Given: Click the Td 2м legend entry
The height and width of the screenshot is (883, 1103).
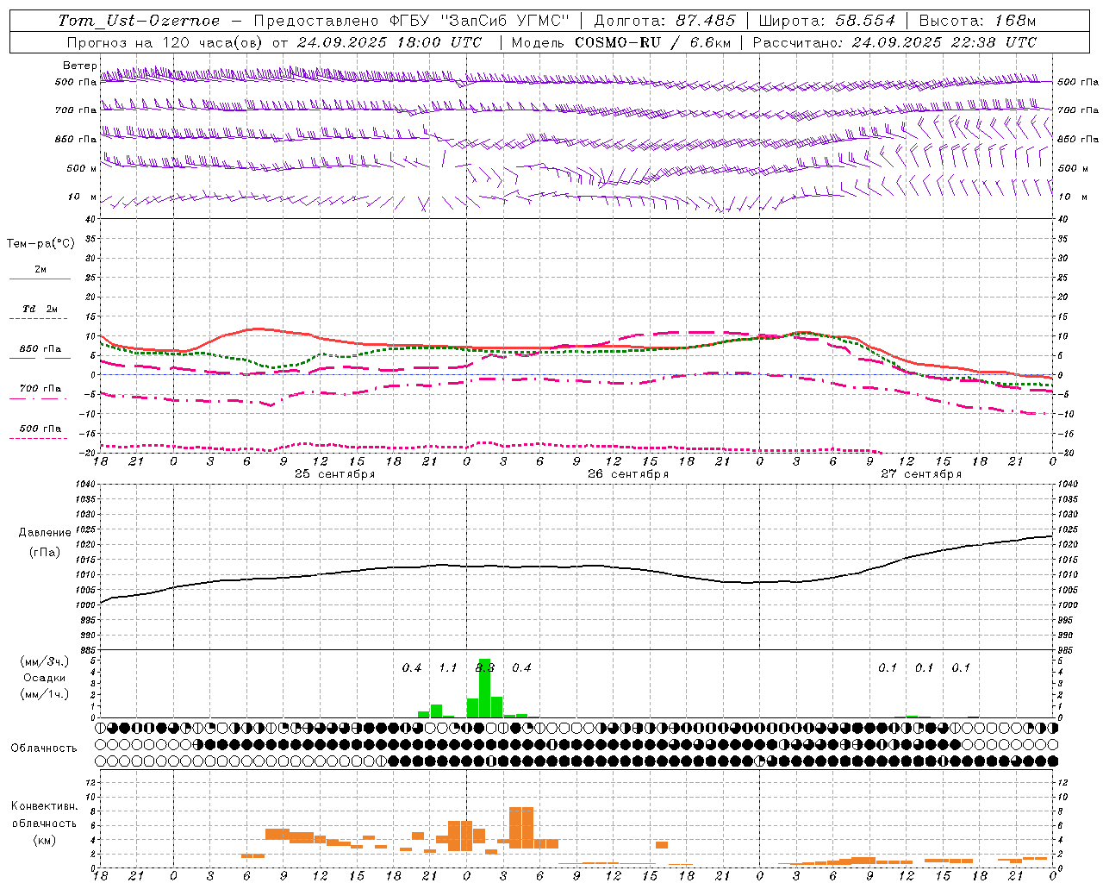Looking at the screenshot, I should click(40, 309).
